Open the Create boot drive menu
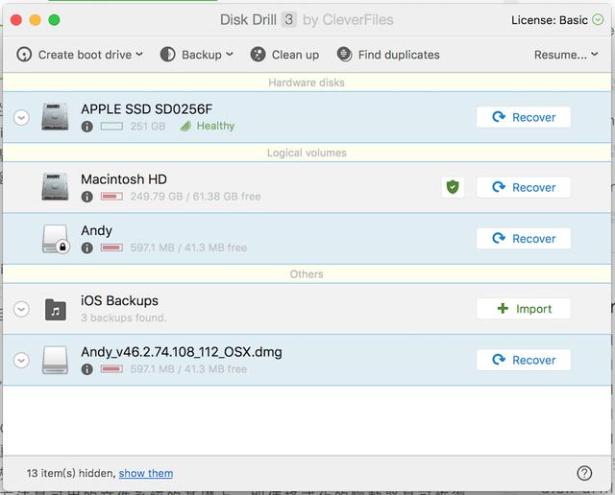 (80, 55)
